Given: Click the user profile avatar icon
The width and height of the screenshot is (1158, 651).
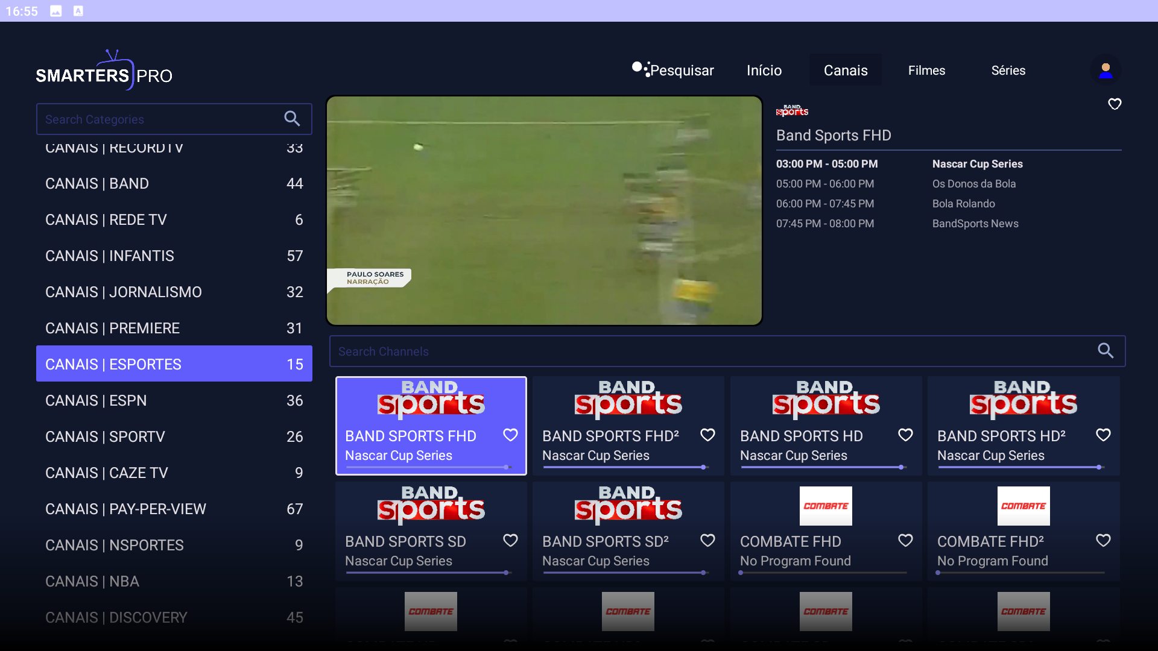Looking at the screenshot, I should coord(1106,71).
